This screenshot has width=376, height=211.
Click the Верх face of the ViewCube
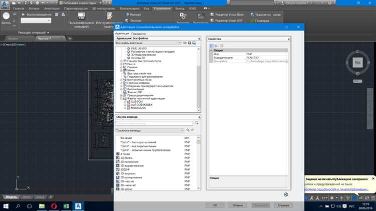(357, 62)
